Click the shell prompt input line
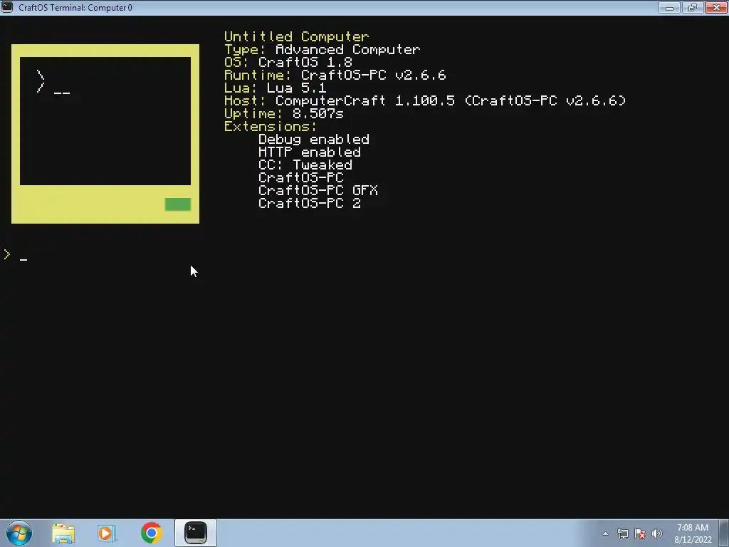This screenshot has width=729, height=547. coord(364,256)
